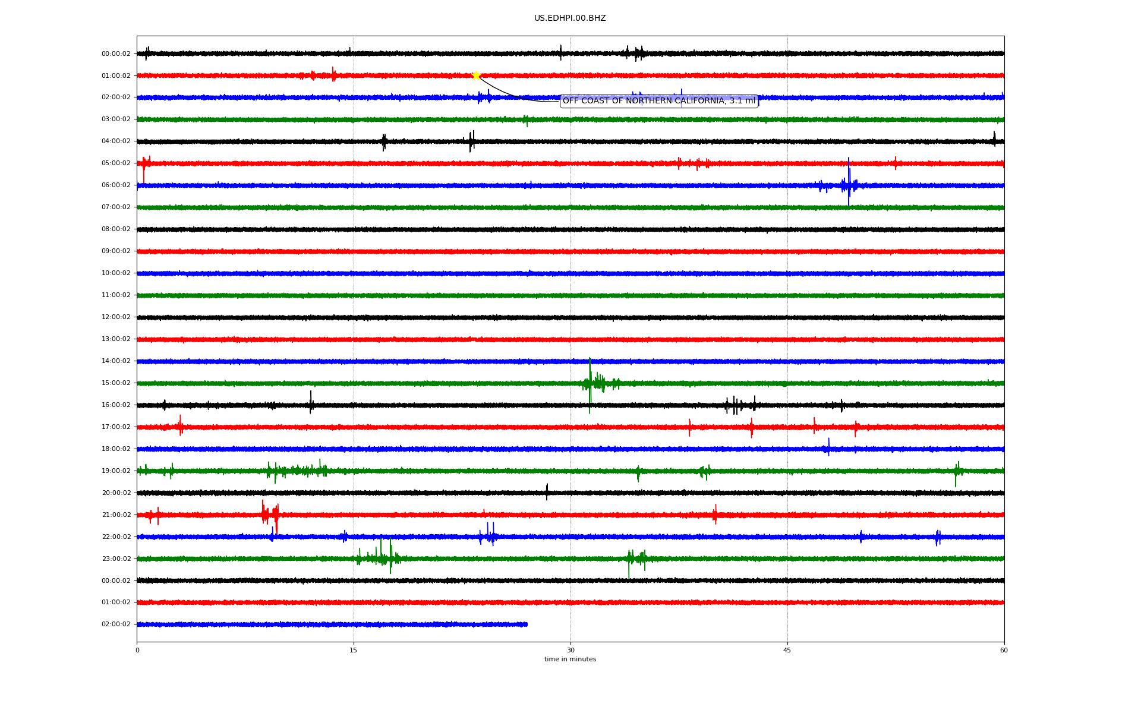The image size is (1141, 713).
Task: Click the plot title US.EDHPI.00.BHZ
Action: point(570,18)
